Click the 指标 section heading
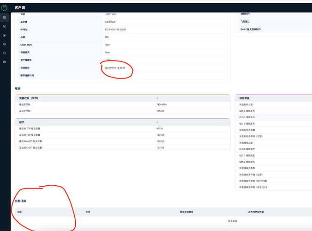Viewport: 312px width, 231px height. coord(18,89)
